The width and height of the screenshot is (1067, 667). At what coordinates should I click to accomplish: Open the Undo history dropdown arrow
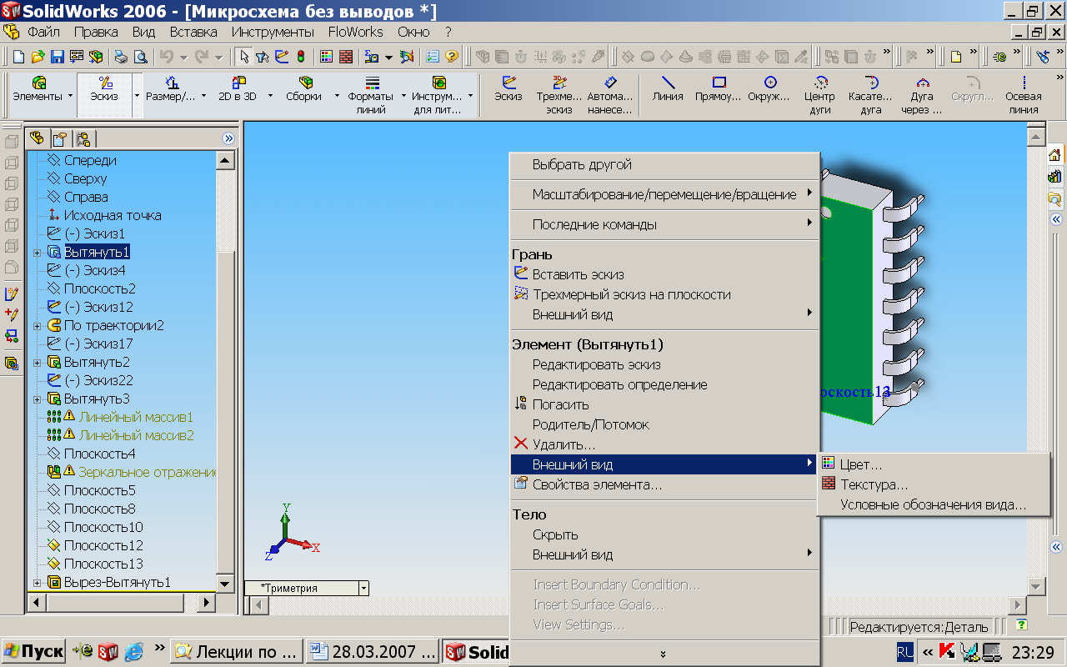(x=183, y=57)
